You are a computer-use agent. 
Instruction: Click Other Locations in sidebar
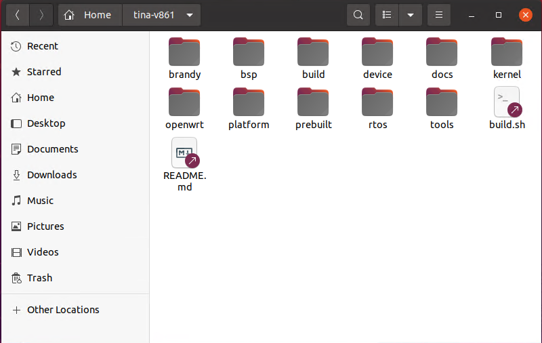click(63, 310)
